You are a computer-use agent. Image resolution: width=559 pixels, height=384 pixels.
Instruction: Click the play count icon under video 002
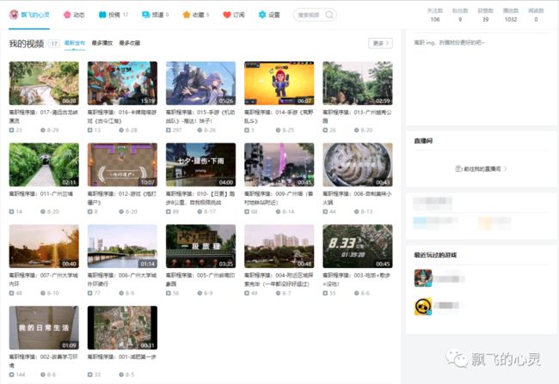pos(11,375)
